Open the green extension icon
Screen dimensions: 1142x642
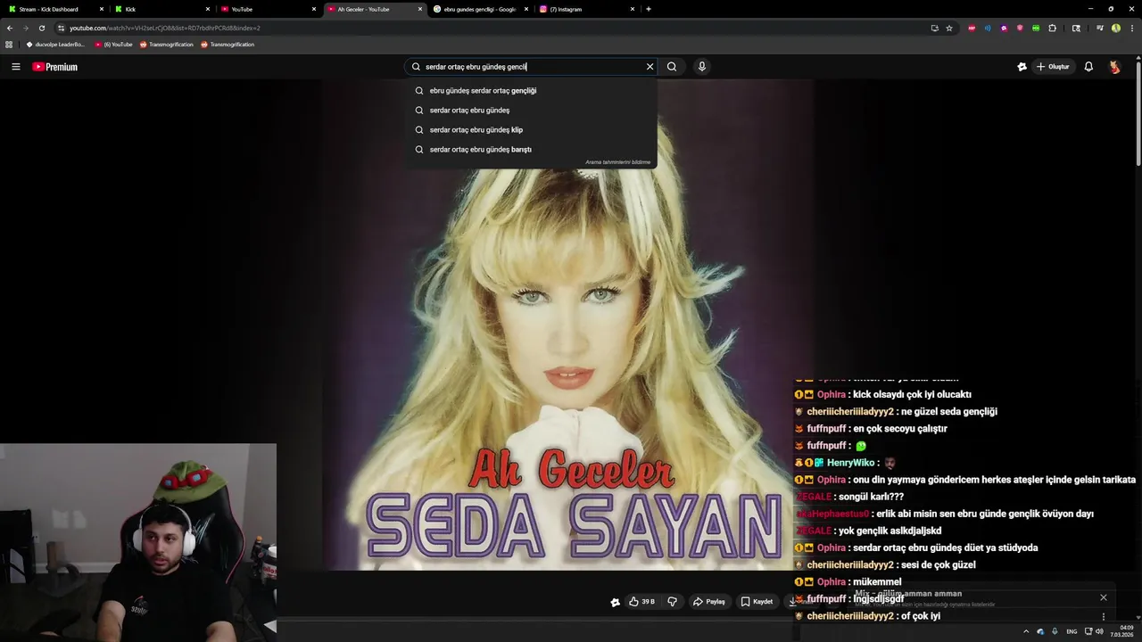coord(1036,28)
